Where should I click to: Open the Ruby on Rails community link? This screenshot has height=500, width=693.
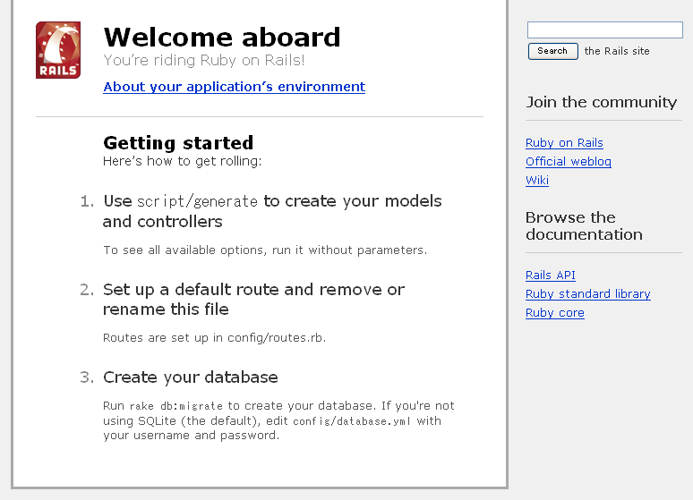point(564,143)
